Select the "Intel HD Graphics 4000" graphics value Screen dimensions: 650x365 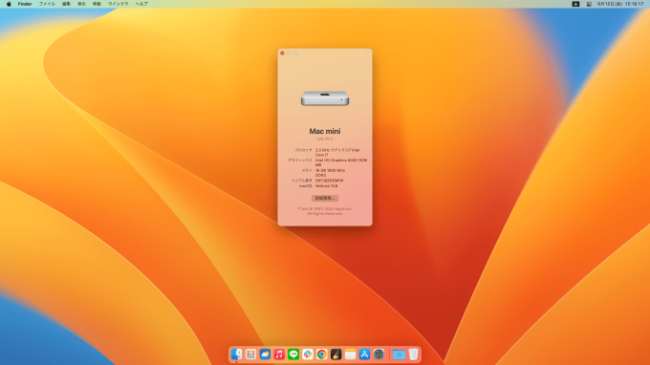coord(341,162)
